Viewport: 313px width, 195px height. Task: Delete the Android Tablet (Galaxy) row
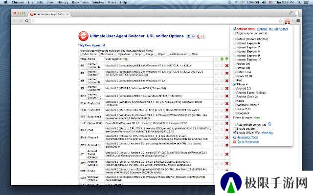[x=227, y=154]
